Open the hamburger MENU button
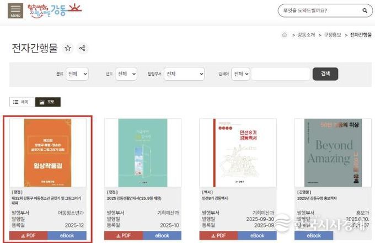Viewport: 375px width, 243px height. [15, 10]
